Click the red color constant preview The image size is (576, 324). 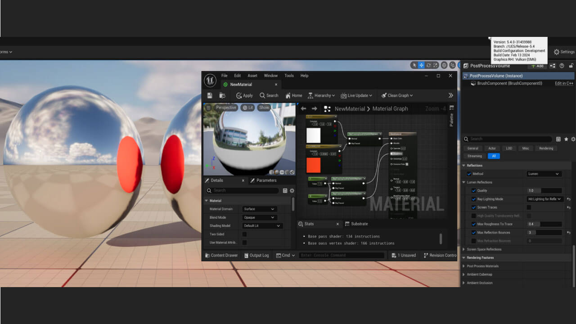313,165
